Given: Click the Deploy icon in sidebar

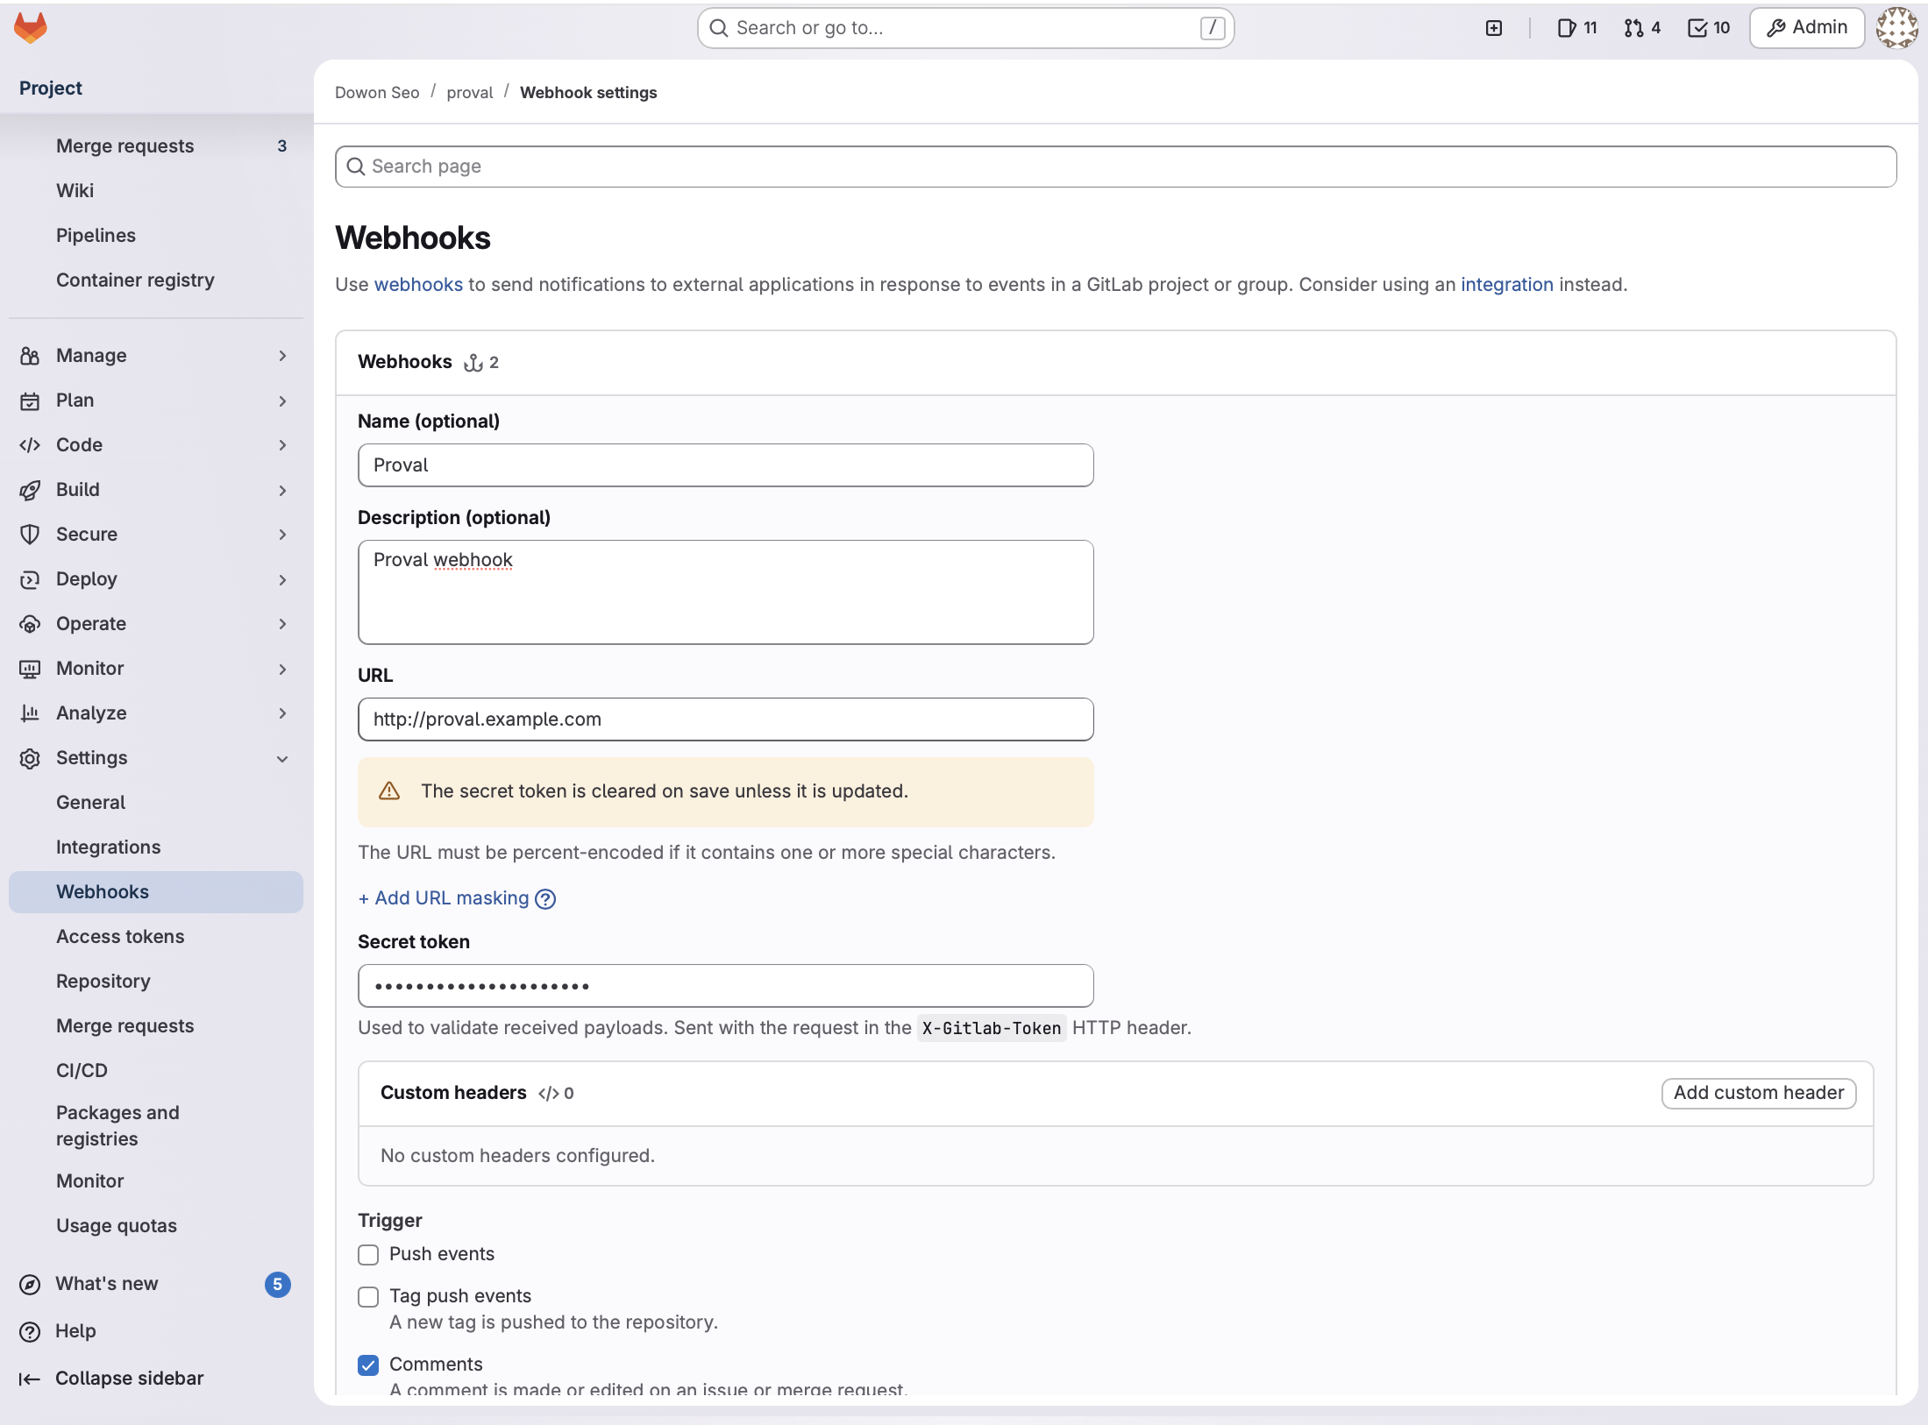Looking at the screenshot, I should pos(30,579).
